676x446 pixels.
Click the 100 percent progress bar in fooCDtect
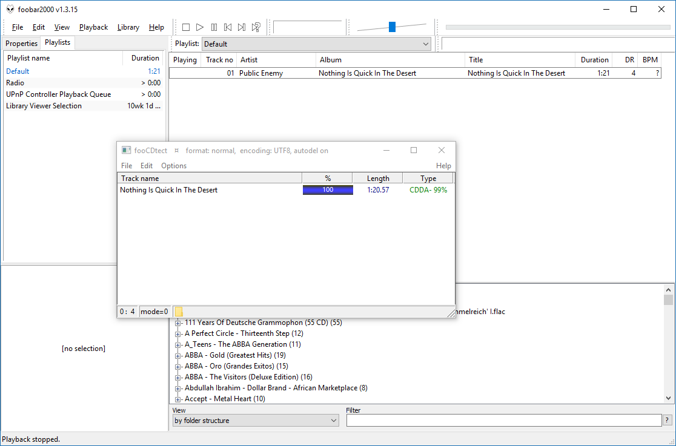pyautogui.click(x=328, y=190)
